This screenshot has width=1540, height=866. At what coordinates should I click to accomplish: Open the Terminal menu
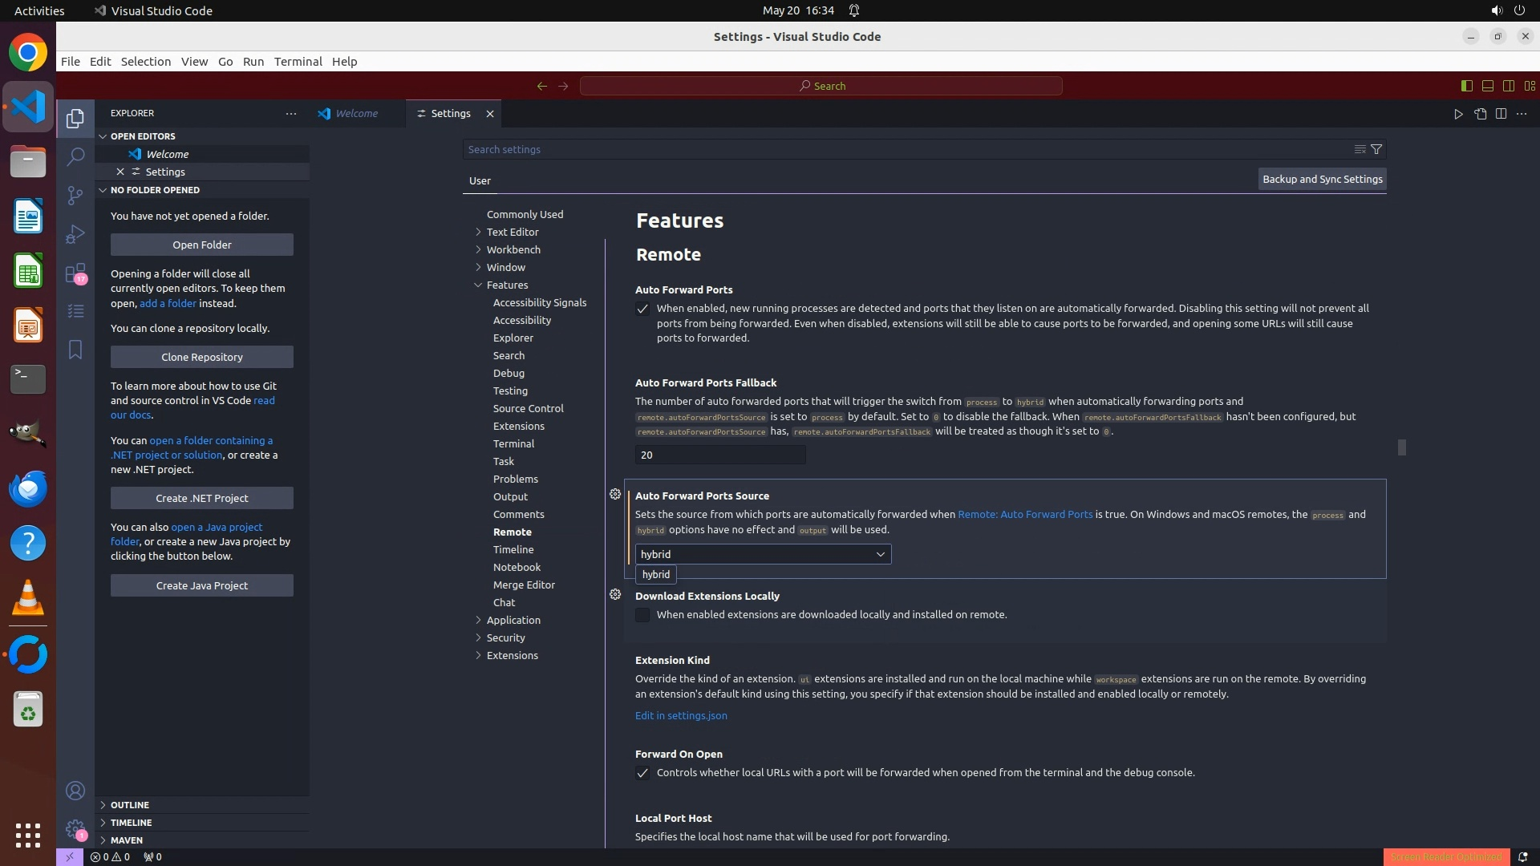click(298, 62)
